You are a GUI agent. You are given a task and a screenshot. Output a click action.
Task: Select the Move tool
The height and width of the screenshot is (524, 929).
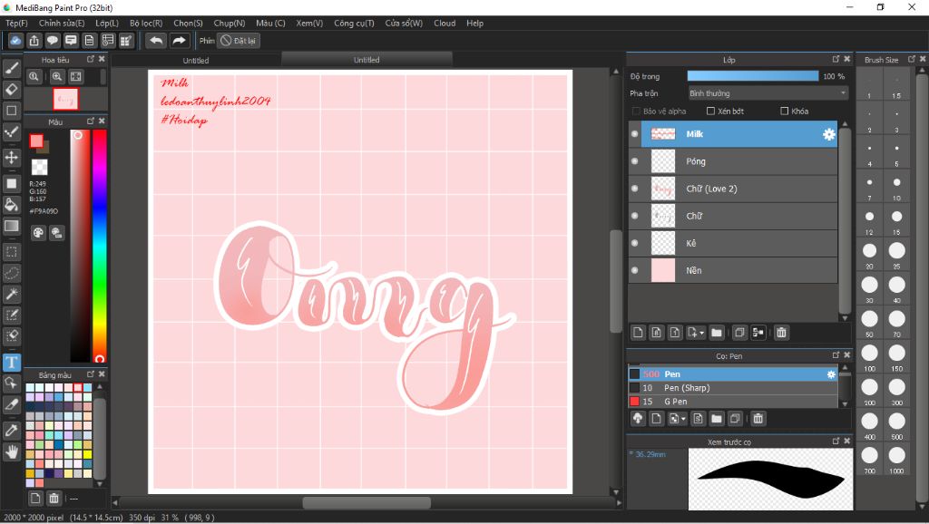pyautogui.click(x=11, y=158)
